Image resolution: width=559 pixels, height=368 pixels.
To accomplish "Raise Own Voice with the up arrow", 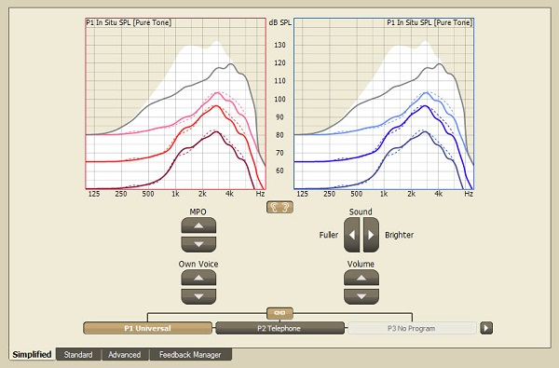I will point(198,278).
